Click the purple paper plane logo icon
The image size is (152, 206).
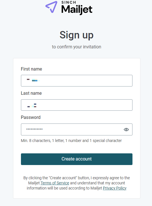[x=51, y=7]
